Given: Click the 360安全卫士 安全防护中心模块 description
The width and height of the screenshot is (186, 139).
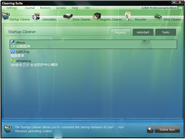Looking at the screenshot, I should click(34, 65).
